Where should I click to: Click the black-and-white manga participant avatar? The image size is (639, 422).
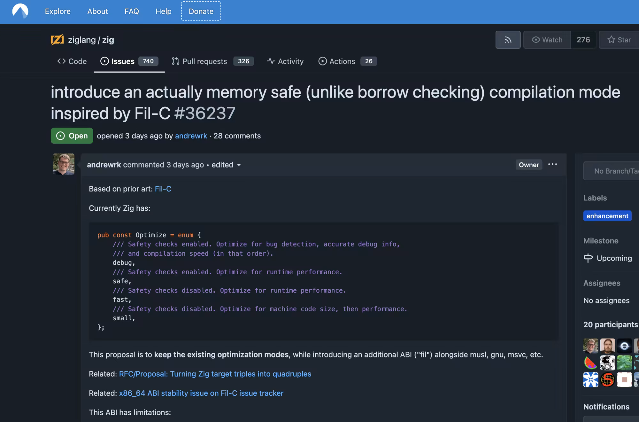point(607,363)
